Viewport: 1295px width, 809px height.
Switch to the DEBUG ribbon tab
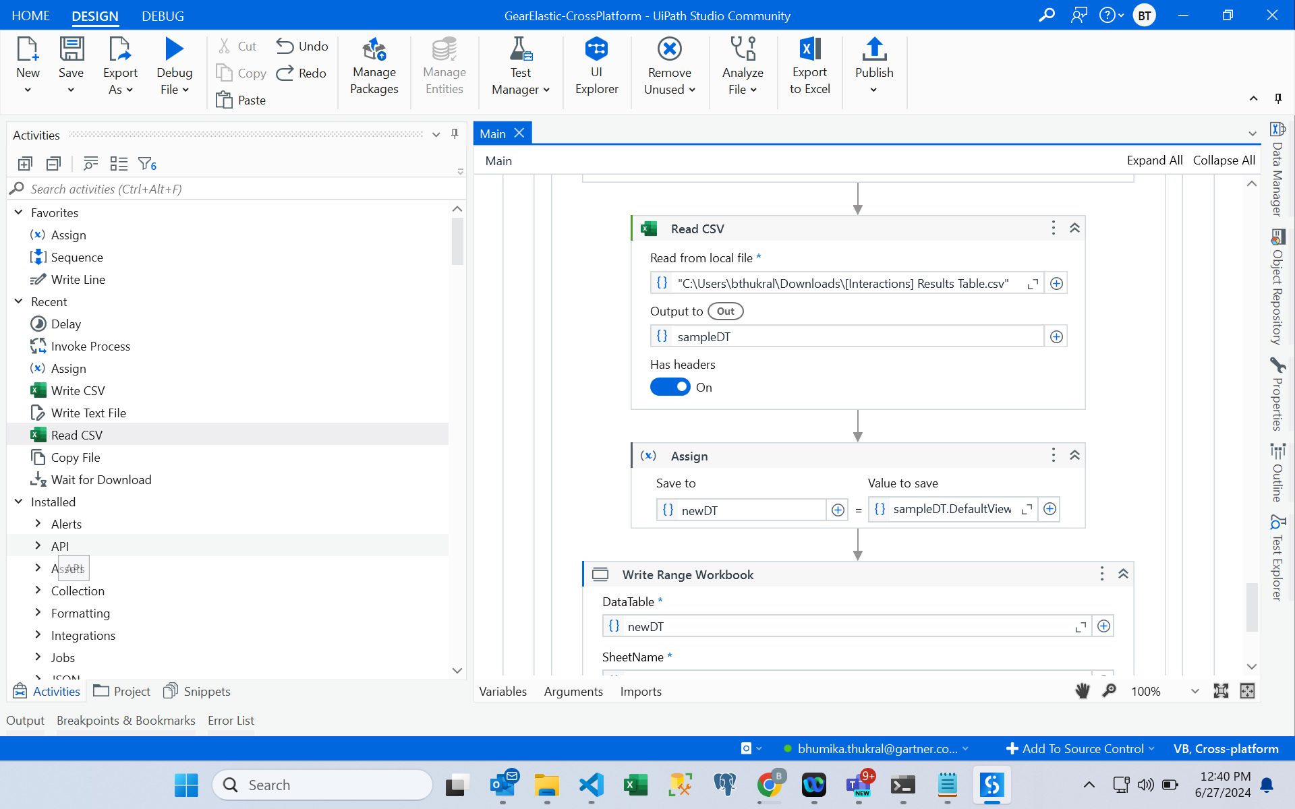coord(163,16)
